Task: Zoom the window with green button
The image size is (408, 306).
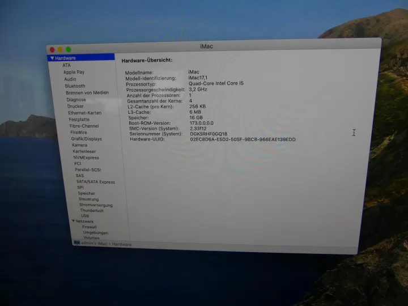Action: tap(69, 49)
